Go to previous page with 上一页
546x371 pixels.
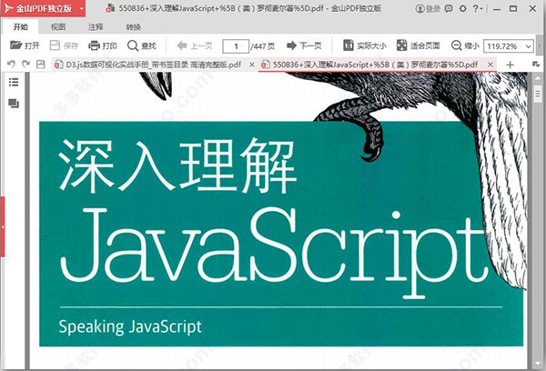tap(195, 45)
